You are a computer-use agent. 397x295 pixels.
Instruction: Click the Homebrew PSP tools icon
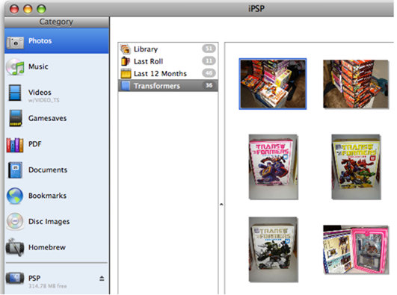(15, 247)
